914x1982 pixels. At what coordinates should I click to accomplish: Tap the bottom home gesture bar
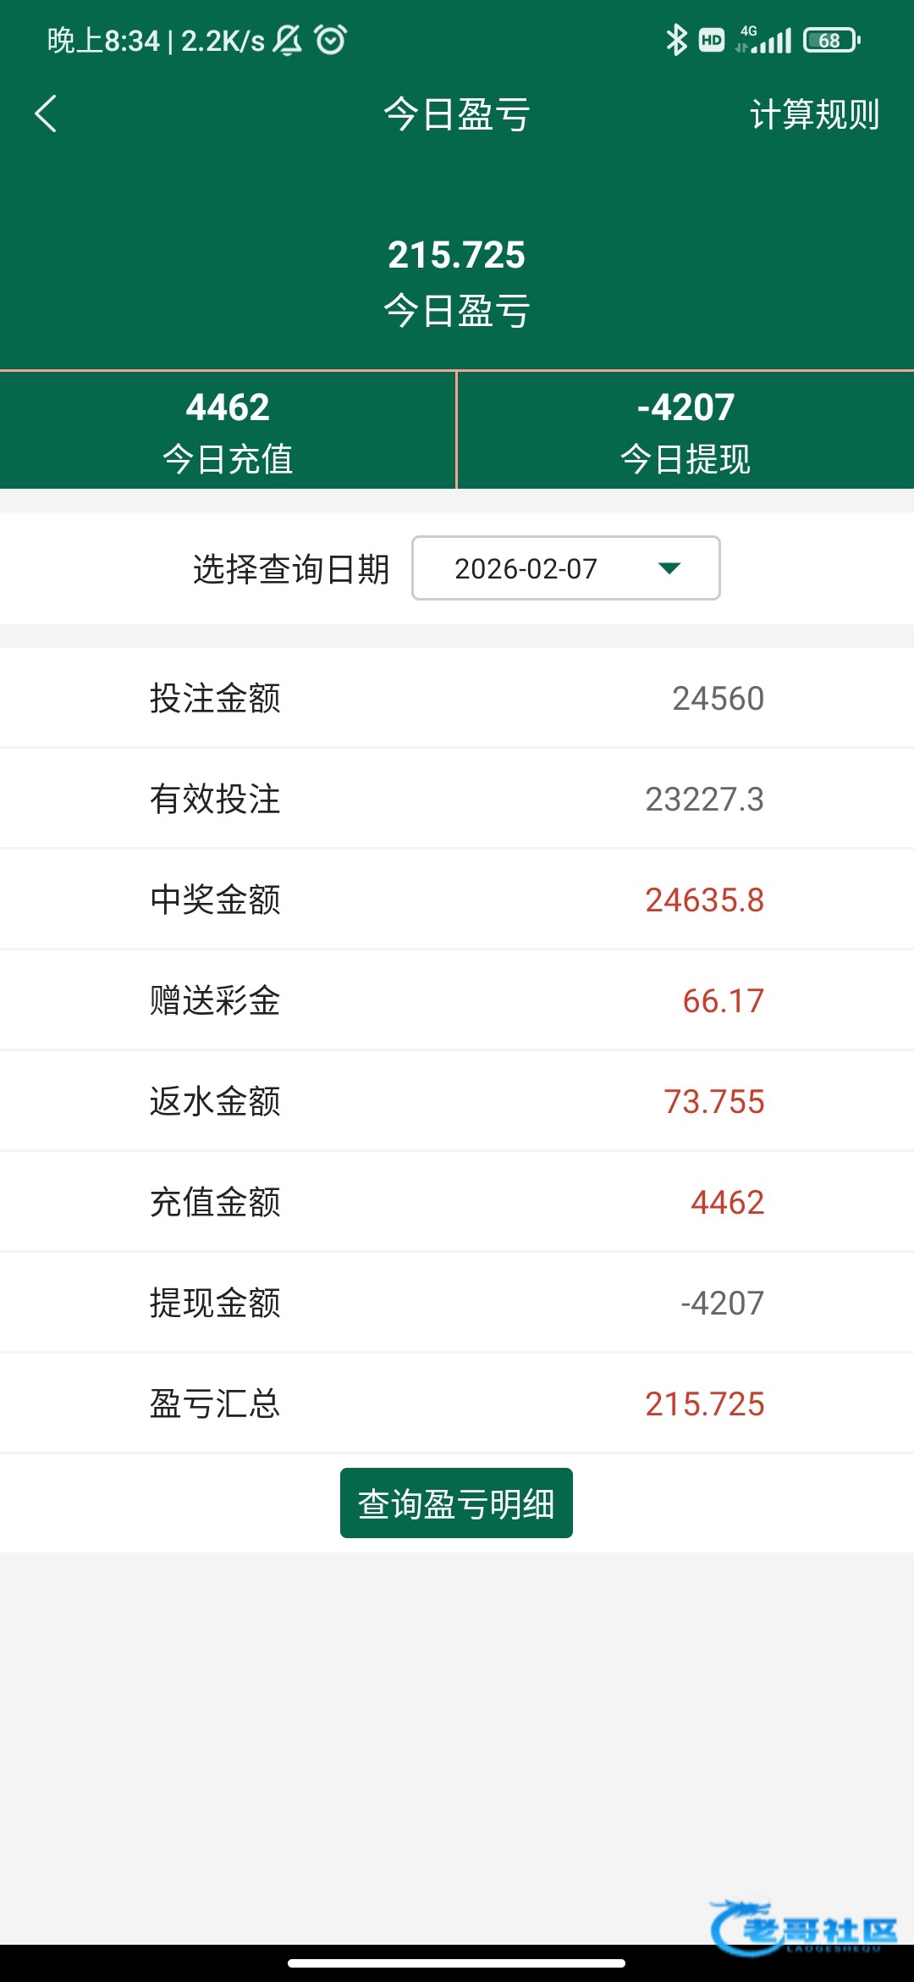point(456,1963)
